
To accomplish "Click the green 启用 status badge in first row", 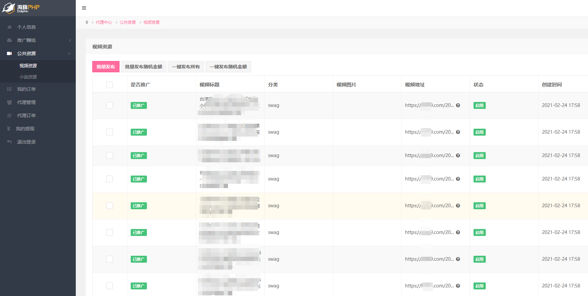I will tap(479, 106).
